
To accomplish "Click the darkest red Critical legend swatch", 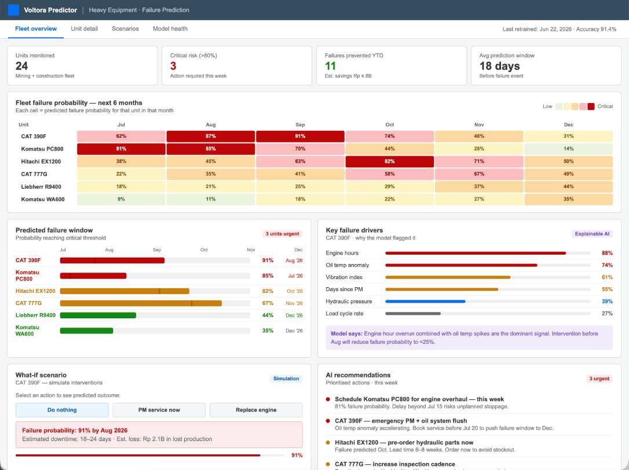I will (x=591, y=107).
